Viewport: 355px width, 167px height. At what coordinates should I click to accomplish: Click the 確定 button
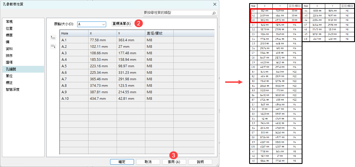pos(122,162)
